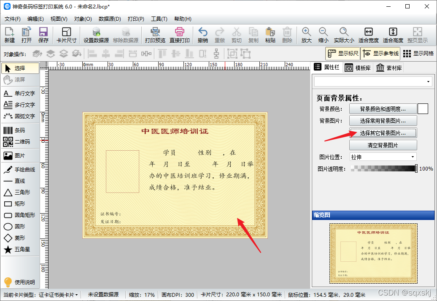The height and width of the screenshot is (301, 437).
Task: Toggle 显示网格 grid display
Action: [x=418, y=54]
